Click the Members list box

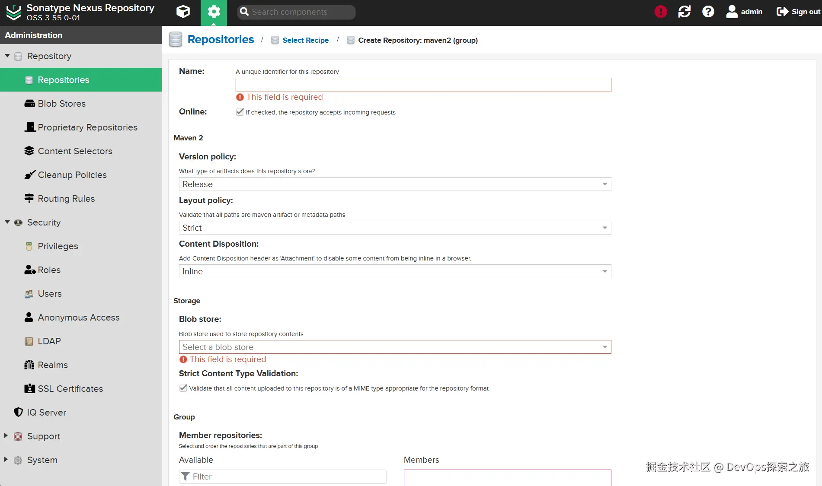point(507,478)
